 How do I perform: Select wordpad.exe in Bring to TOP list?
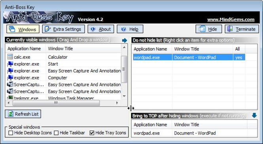tap(147, 133)
